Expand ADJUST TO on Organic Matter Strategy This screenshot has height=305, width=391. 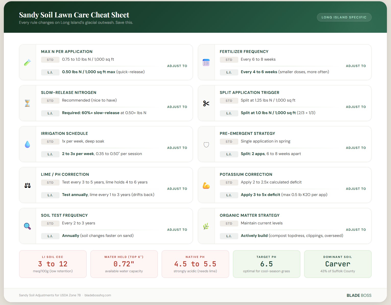click(x=356, y=230)
